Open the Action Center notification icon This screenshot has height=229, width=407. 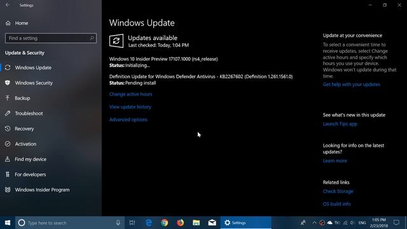click(x=396, y=223)
